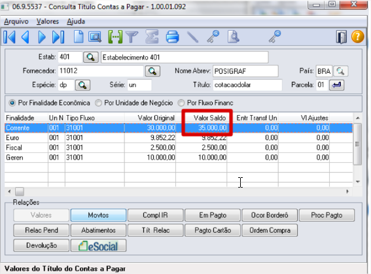Open the search monitor toolbar icon
This screenshot has width=371, height=274.
pos(95,37)
